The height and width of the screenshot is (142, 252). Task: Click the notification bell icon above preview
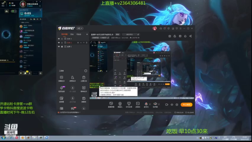pyautogui.click(x=185, y=36)
